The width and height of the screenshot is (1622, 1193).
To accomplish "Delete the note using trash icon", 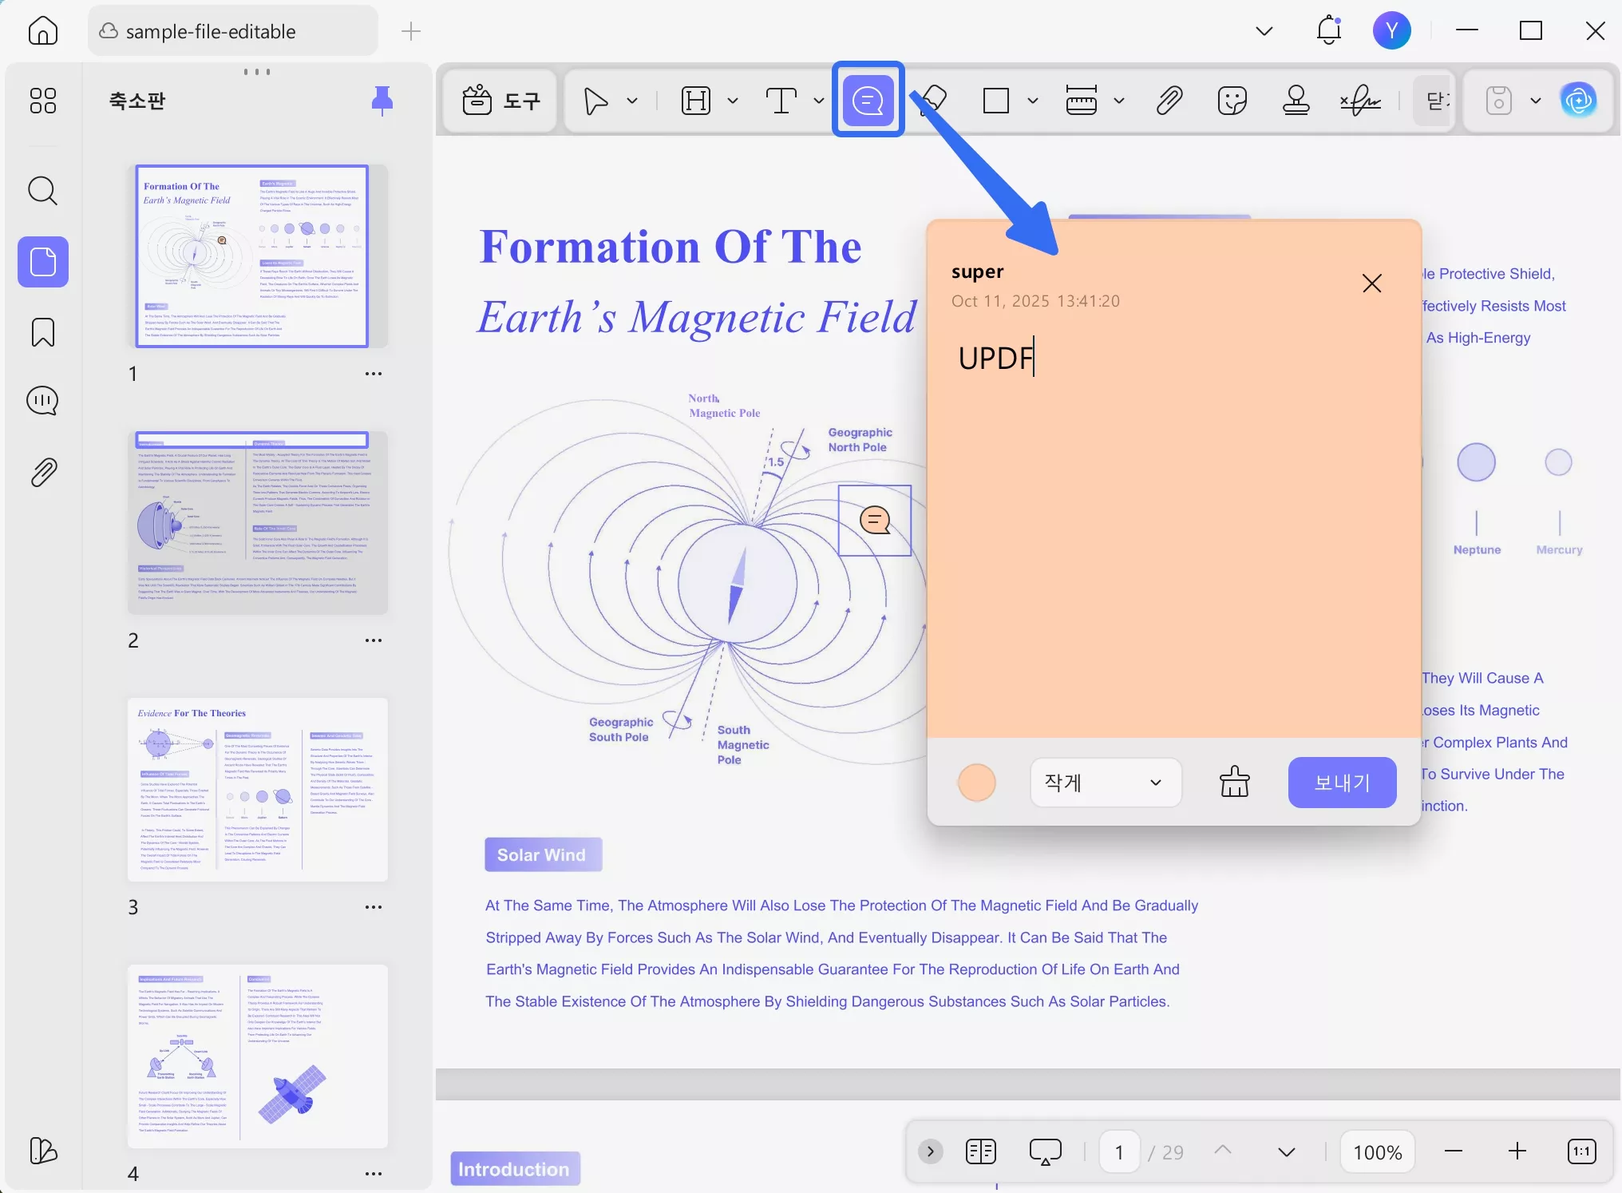I will coord(1234,782).
